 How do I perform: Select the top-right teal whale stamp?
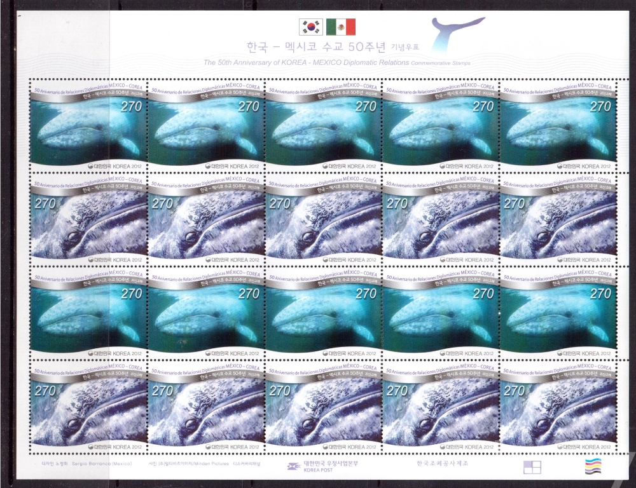pos(557,126)
